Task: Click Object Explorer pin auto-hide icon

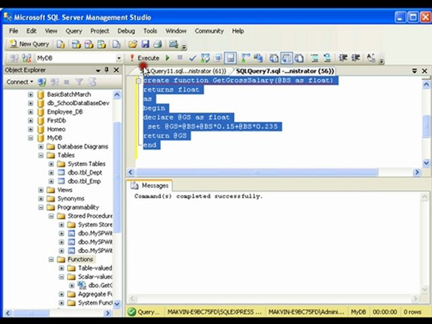Action: point(106,70)
